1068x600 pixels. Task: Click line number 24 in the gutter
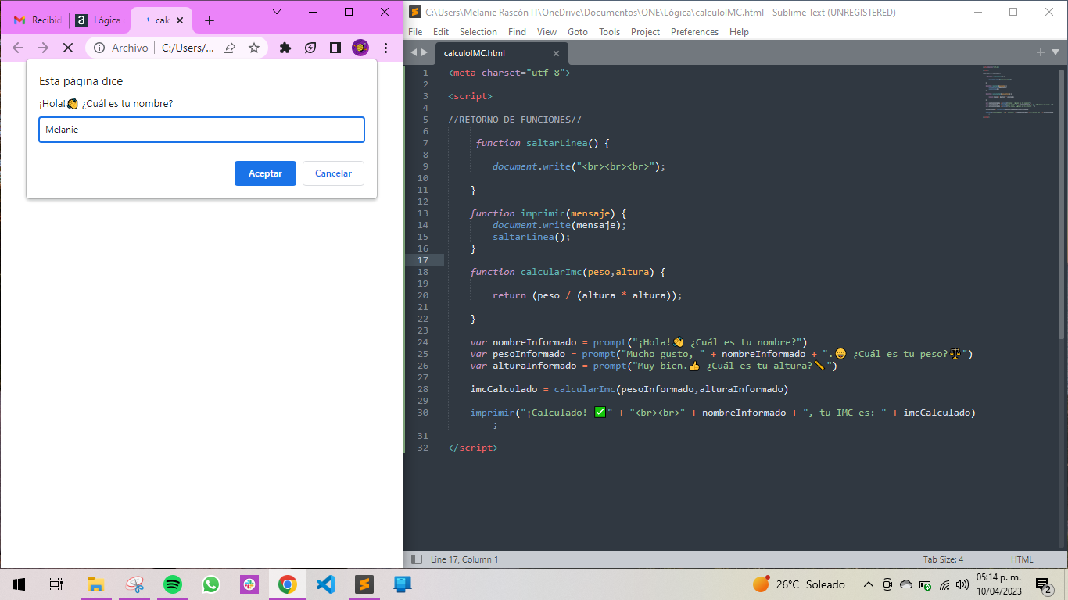tap(423, 342)
